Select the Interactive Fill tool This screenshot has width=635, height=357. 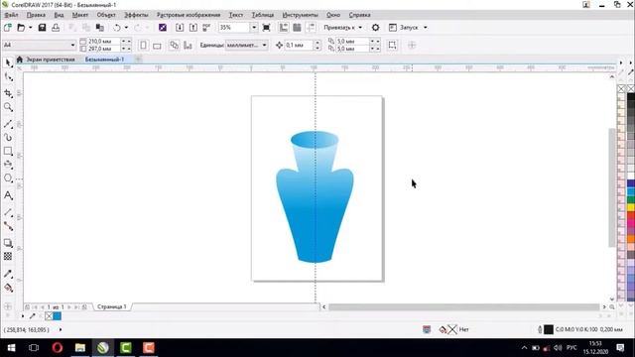[x=8, y=288]
